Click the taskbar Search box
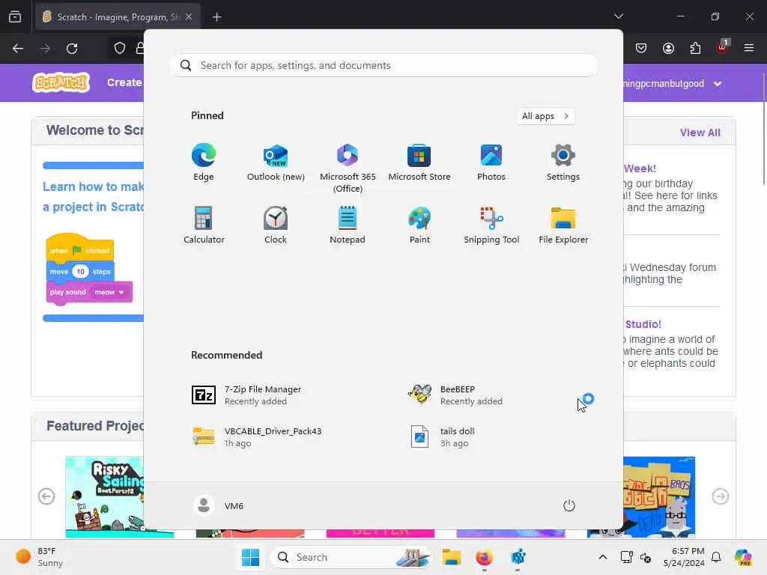Screen dimensions: 767x575 [351, 557]
